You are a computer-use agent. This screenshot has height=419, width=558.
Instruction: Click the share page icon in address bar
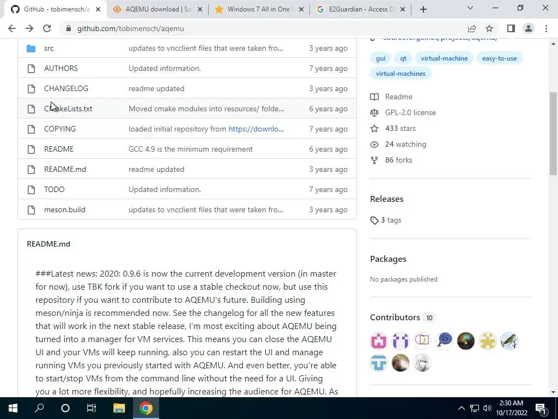472,28
